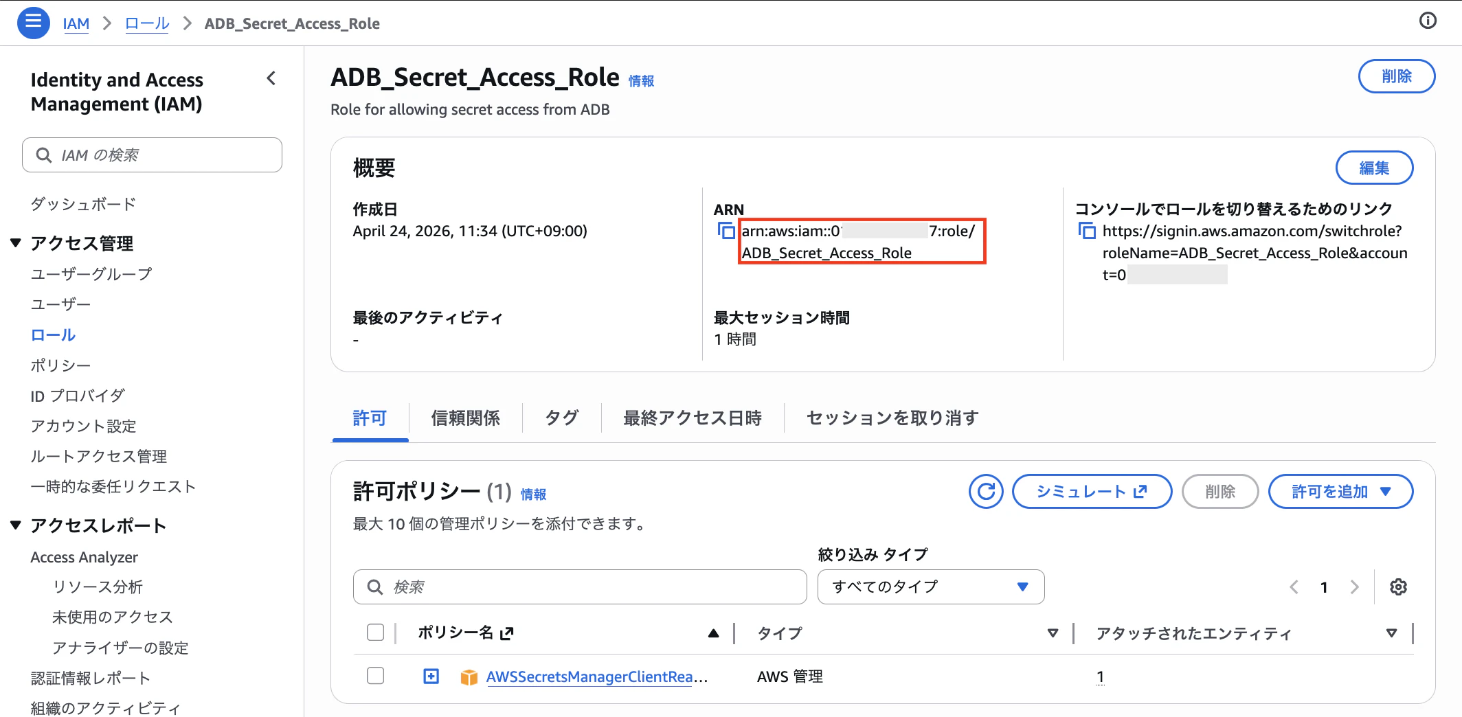Click the シミュレート button
This screenshot has width=1462, height=717.
point(1092,492)
